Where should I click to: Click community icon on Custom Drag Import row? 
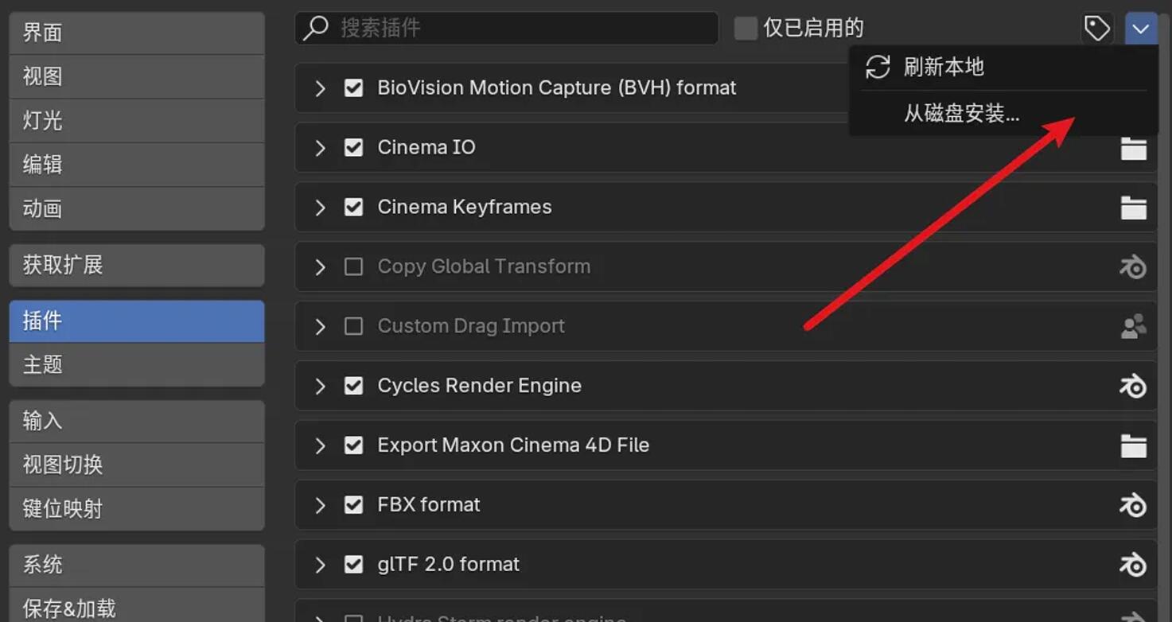point(1133,327)
